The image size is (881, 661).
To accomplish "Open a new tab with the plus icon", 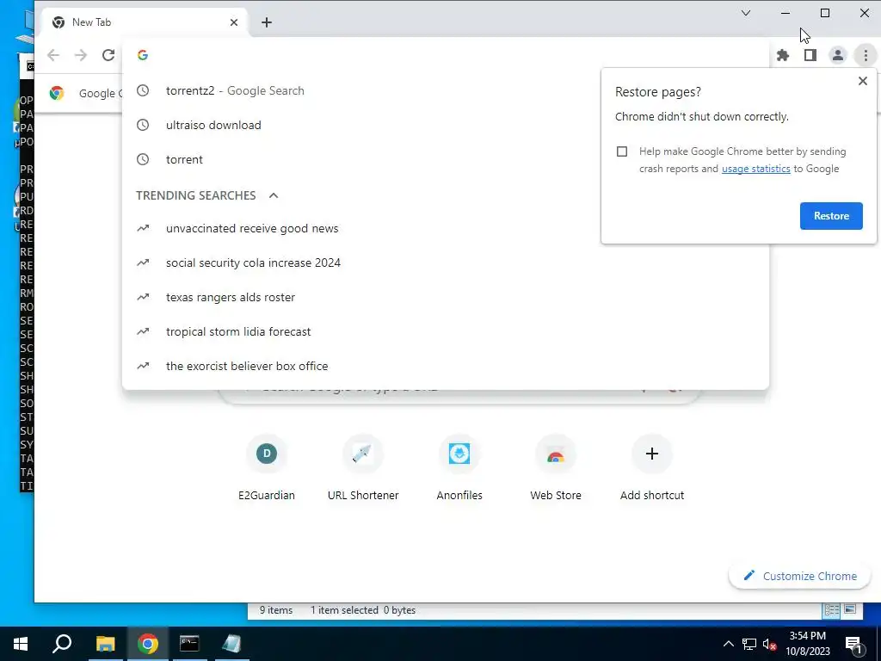I will 267,22.
